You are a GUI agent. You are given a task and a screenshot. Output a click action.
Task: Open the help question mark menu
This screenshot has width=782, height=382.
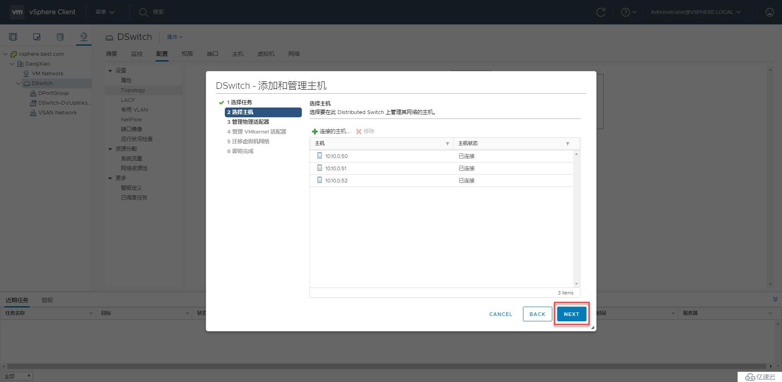point(628,12)
